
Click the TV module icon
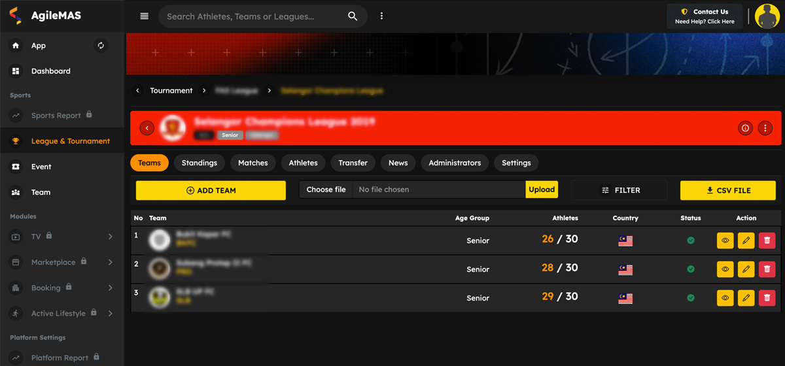[16, 237]
